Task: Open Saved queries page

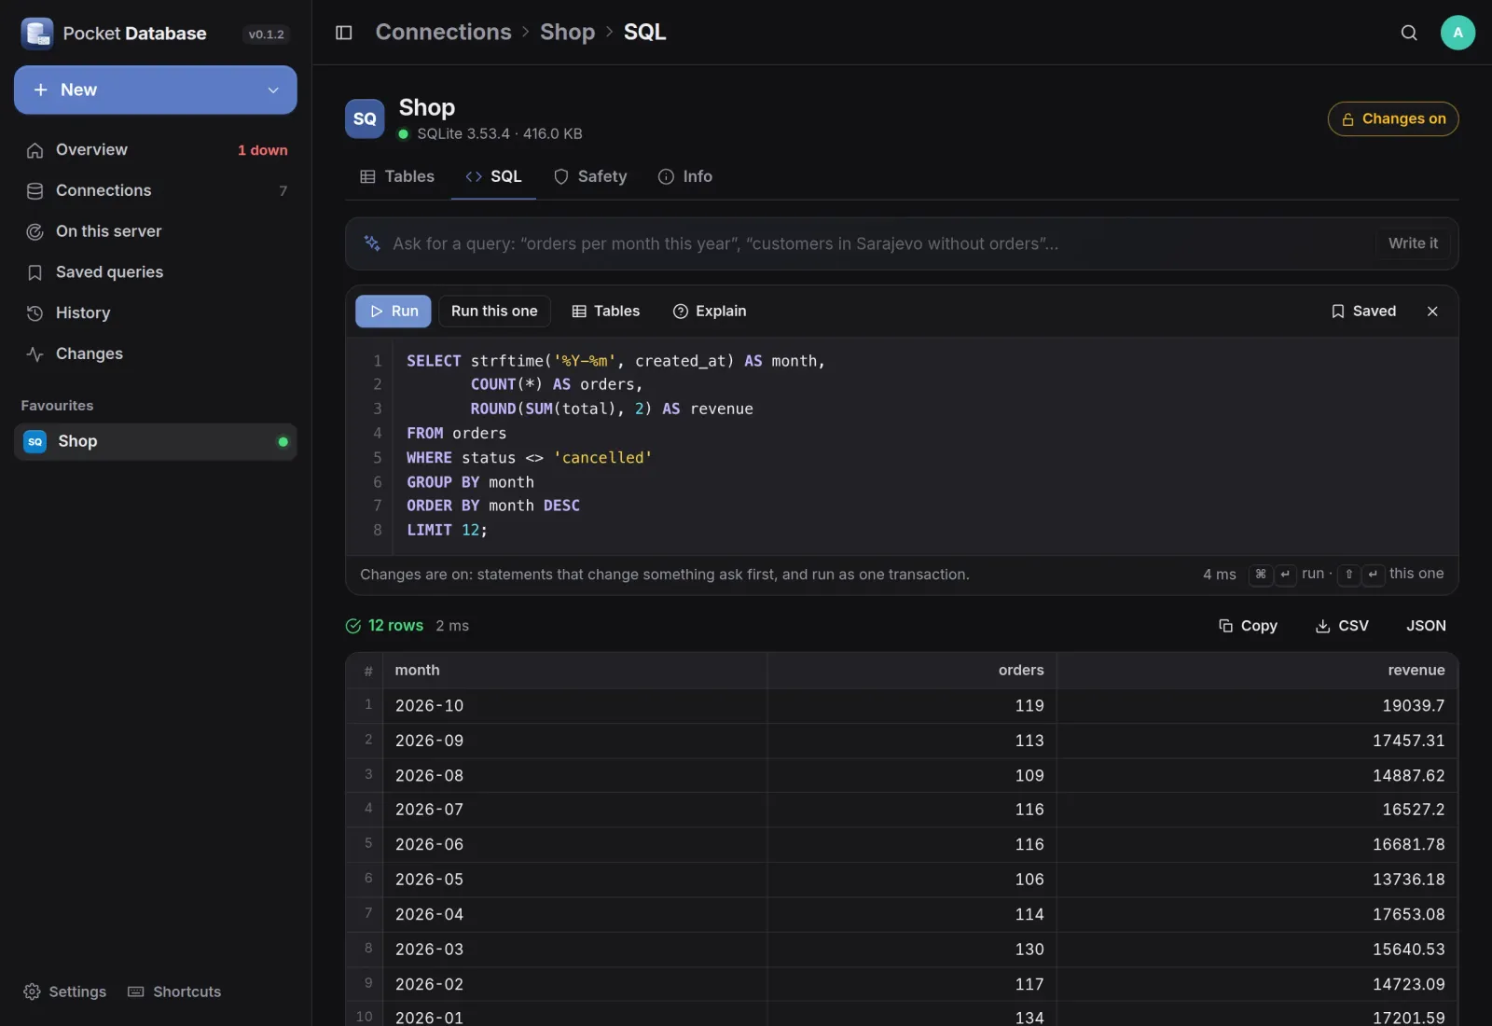Action: point(156,272)
